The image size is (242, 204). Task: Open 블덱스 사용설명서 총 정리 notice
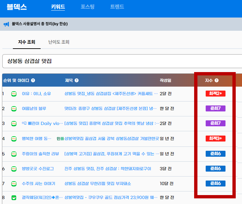tap(40, 24)
